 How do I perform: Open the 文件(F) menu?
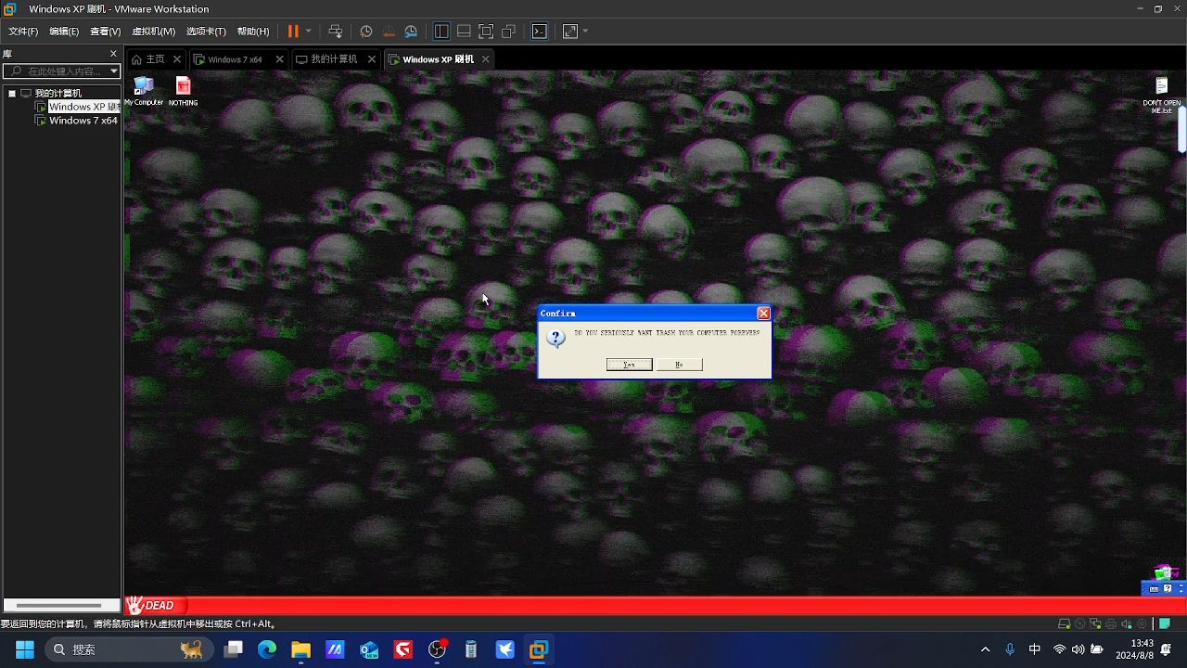pyautogui.click(x=23, y=32)
